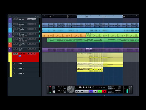
Task: Enable monitor on the Drums track
Action: (x=32, y=34)
